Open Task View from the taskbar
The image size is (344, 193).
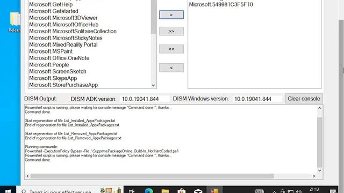coord(132,191)
